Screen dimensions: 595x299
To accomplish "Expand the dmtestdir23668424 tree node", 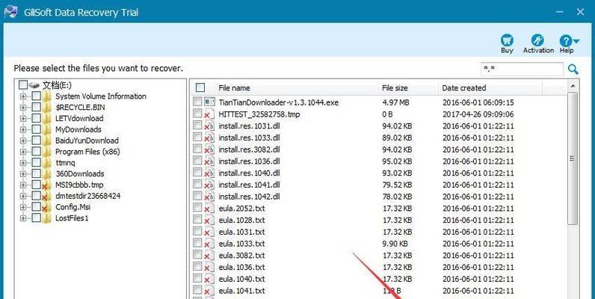I will tap(23, 196).
